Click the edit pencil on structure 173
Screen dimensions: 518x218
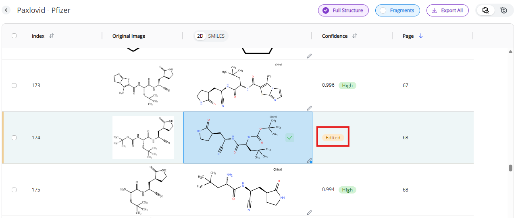click(309, 108)
